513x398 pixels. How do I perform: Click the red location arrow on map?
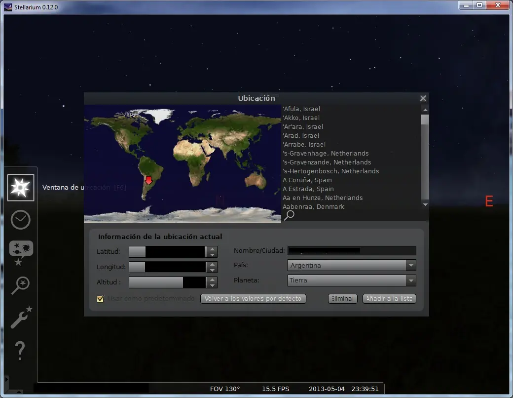pyautogui.click(x=149, y=180)
